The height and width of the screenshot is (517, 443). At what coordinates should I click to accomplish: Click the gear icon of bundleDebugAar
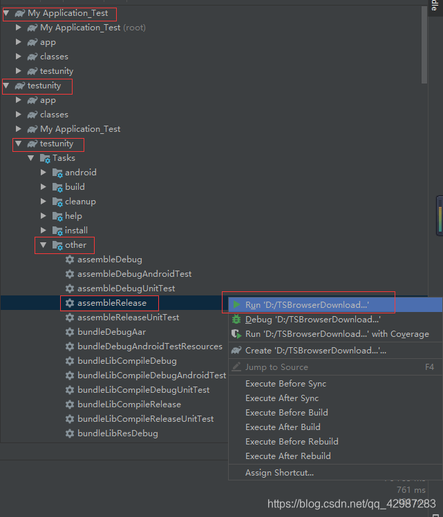[70, 332]
